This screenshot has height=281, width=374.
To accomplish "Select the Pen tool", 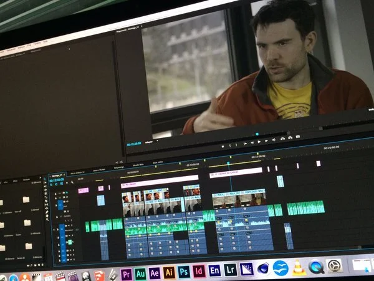I will 47,212.
